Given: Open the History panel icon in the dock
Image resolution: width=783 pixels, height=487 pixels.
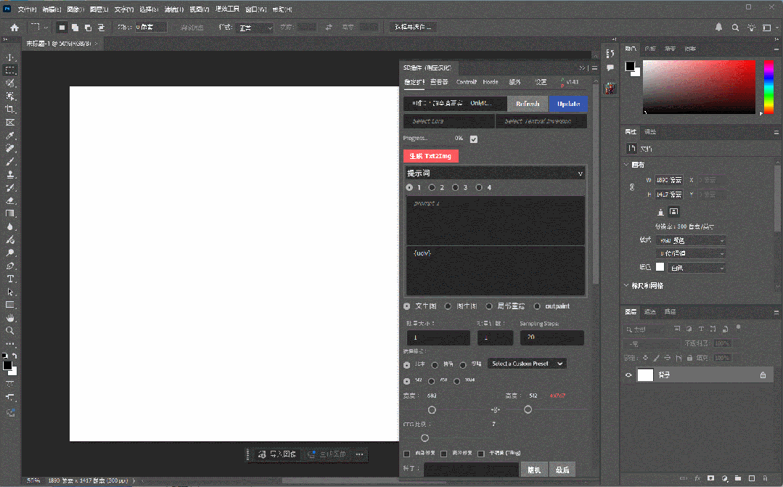Looking at the screenshot, I should tap(610, 54).
